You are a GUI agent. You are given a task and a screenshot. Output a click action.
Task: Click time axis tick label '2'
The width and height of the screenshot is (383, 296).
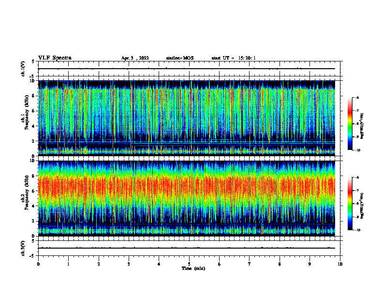coord(99,264)
